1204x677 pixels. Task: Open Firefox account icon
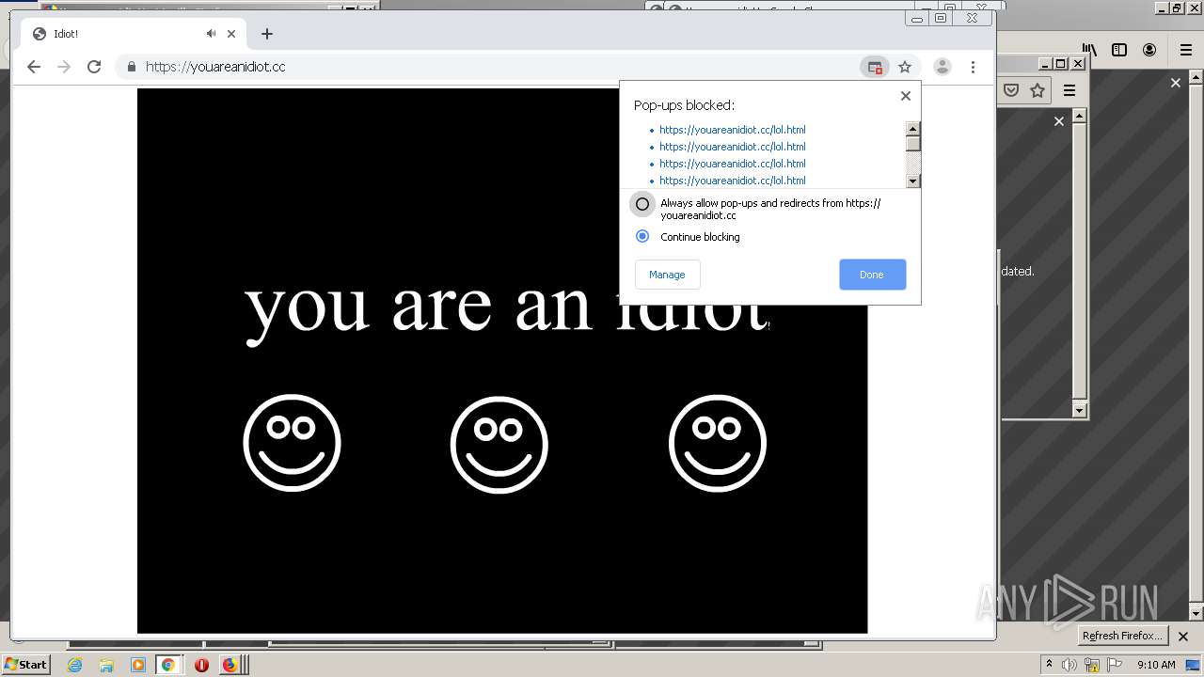(x=1149, y=50)
